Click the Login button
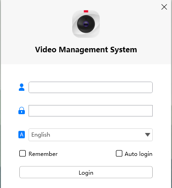The image size is (172, 188). (86, 172)
